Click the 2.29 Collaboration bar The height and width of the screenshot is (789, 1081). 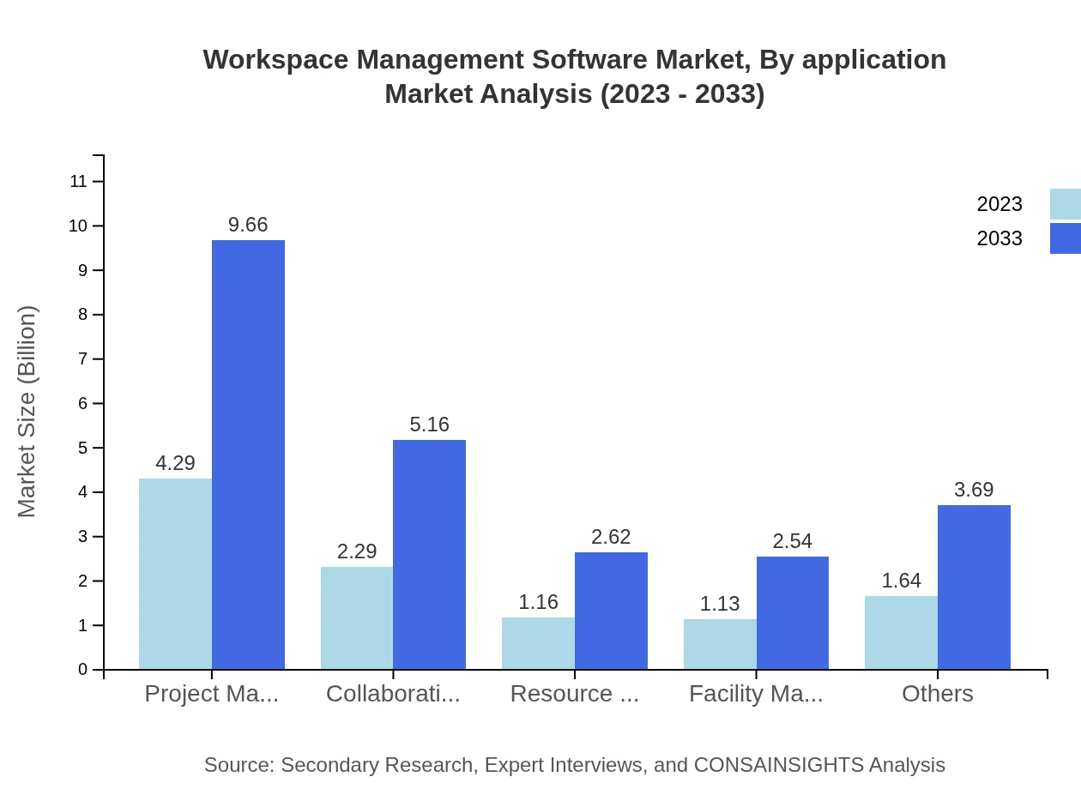(356, 616)
